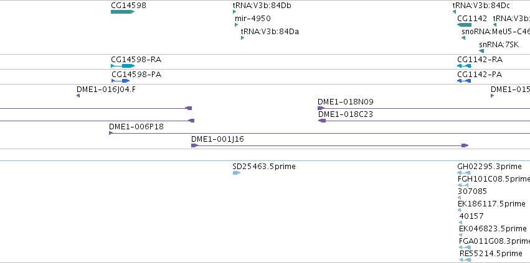Select the 307085 EST arrow
This screenshot has width=530, height=263.
point(459,198)
